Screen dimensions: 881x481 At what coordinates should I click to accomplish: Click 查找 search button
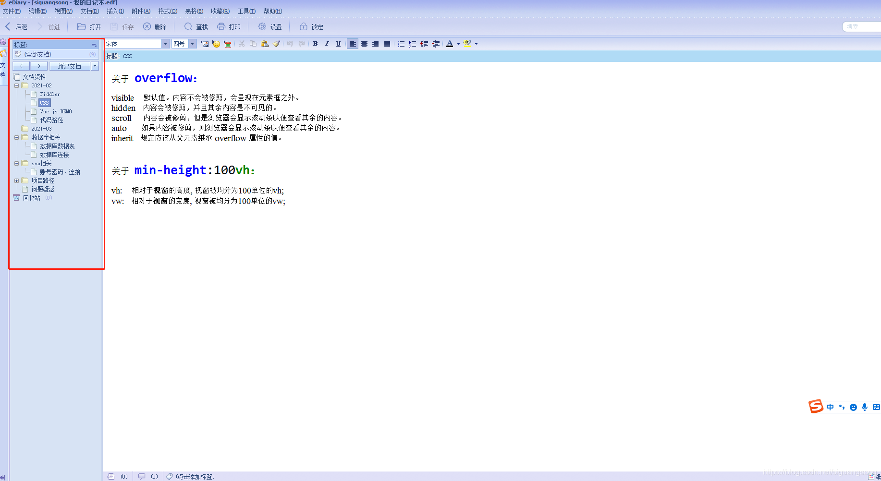(x=196, y=27)
